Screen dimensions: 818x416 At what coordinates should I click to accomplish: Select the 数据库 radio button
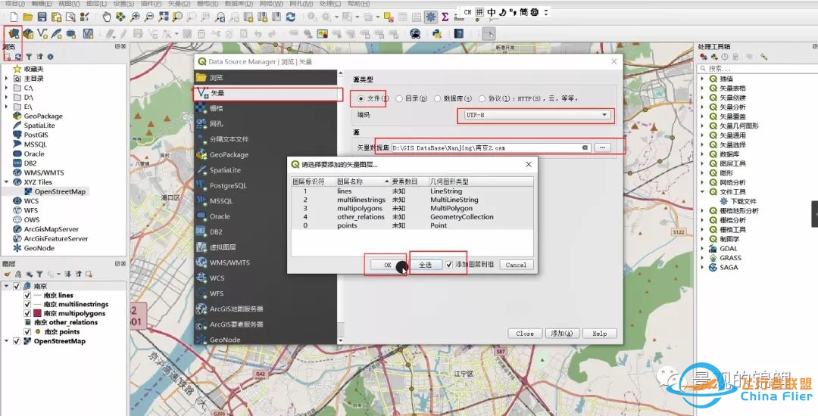tap(437, 98)
